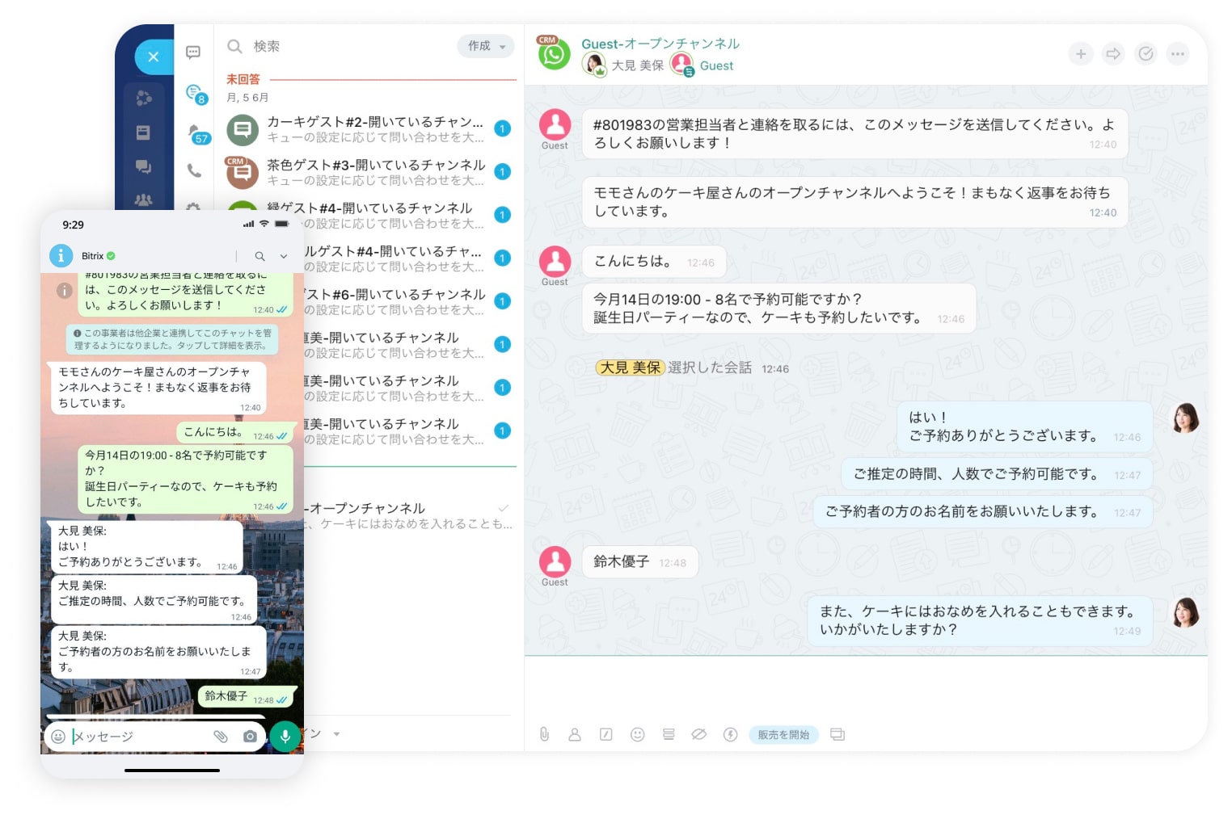Open the 作成 create dropdown
Viewport: 1232px width, 819px height.
point(486,46)
